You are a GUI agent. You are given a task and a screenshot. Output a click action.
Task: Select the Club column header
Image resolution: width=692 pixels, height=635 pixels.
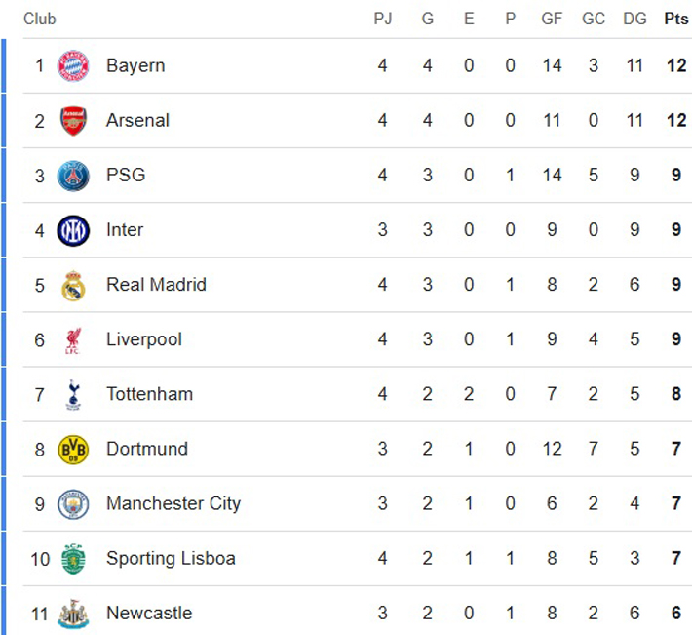[x=40, y=20]
